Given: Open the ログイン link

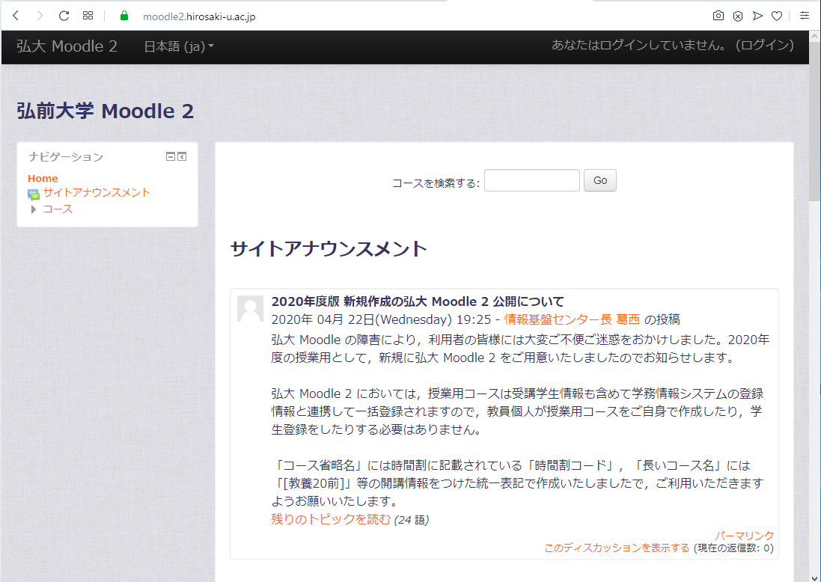Looking at the screenshot, I should point(764,46).
